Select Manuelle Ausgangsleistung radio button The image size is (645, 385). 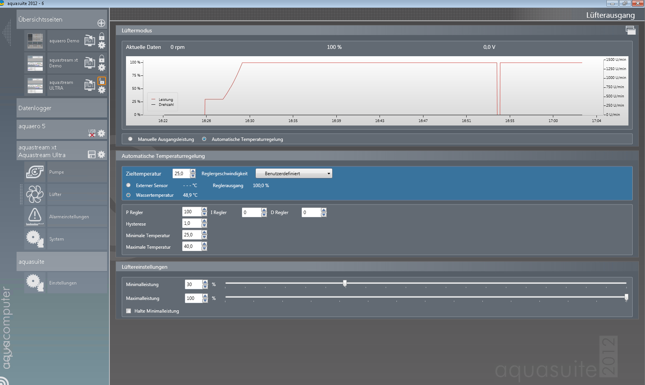tap(130, 139)
